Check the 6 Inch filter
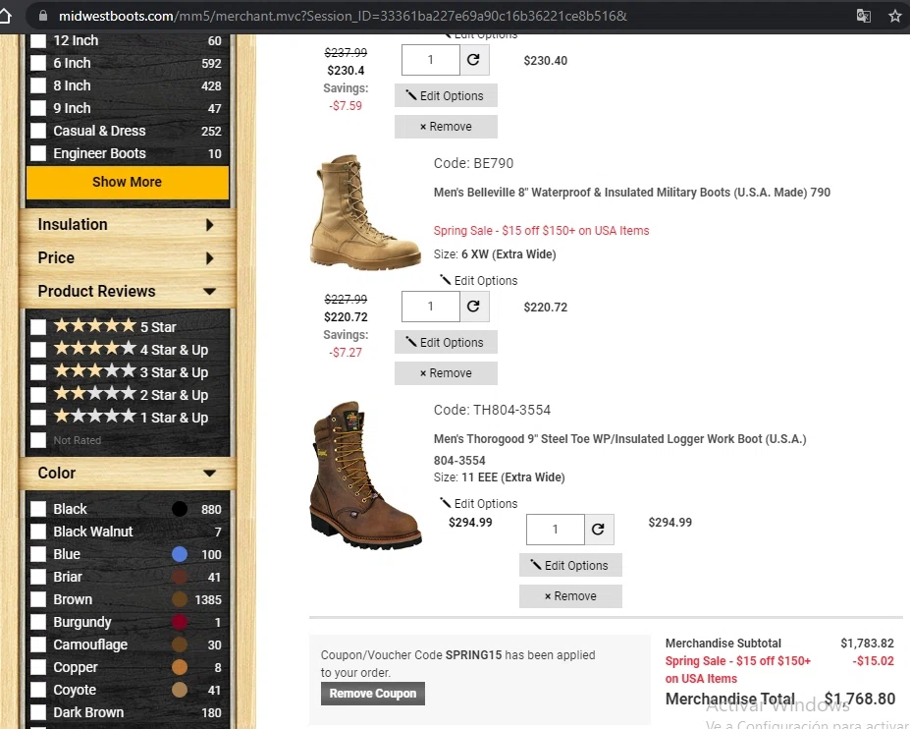This screenshot has width=910, height=729. 38,63
